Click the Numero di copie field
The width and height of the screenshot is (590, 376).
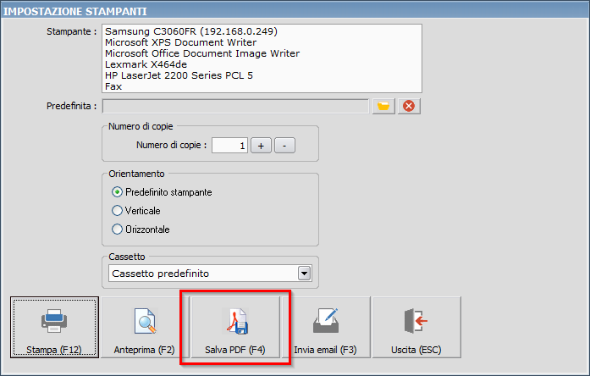coord(229,146)
